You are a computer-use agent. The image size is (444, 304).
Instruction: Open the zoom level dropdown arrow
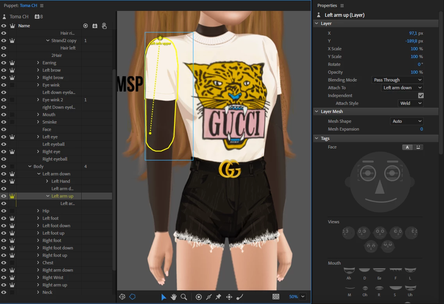[303, 297]
